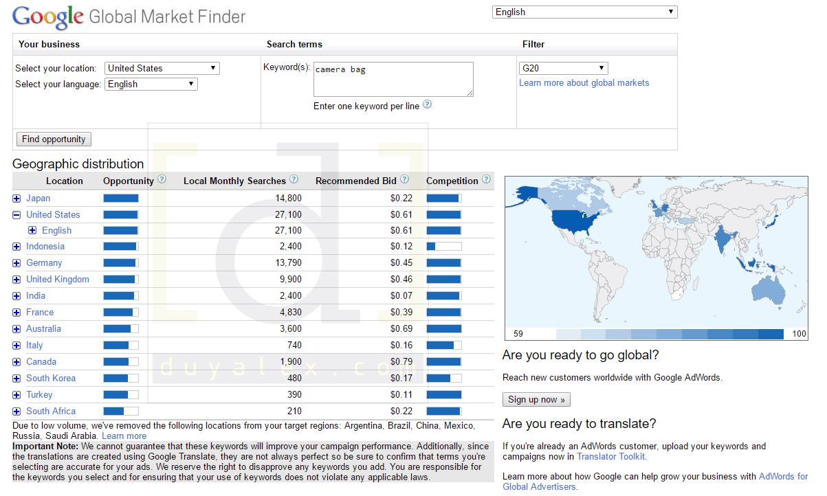
Task: Click the Australia location link
Action: pos(43,328)
